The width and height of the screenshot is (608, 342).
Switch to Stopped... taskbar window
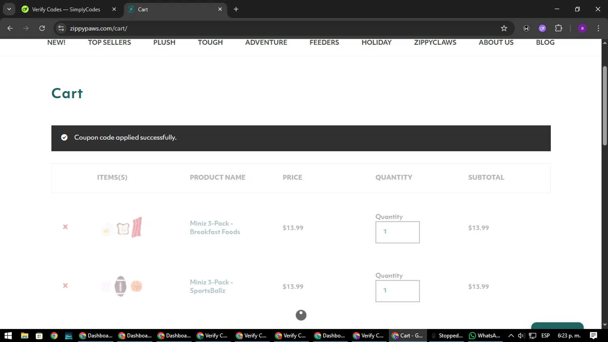pos(447,336)
